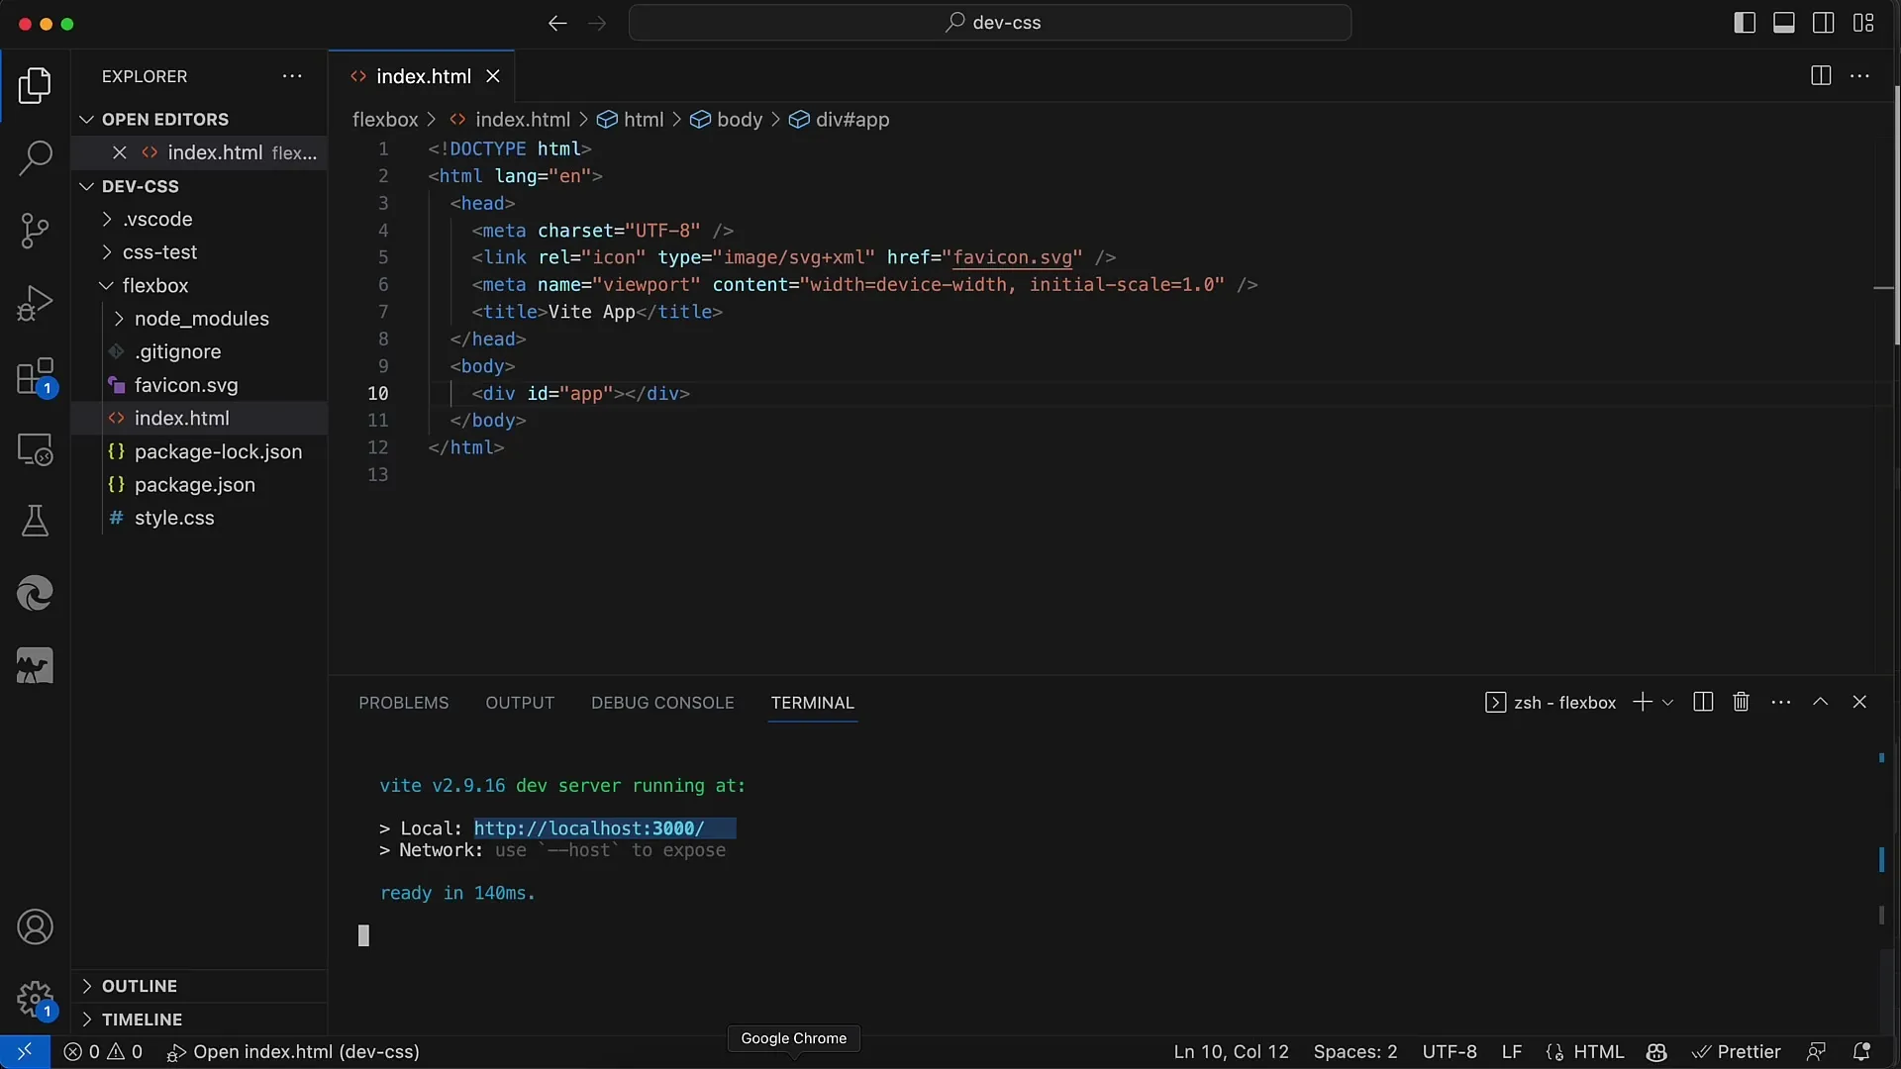The image size is (1901, 1069).
Task: Click the Source Control icon in sidebar
Action: pos(36,231)
